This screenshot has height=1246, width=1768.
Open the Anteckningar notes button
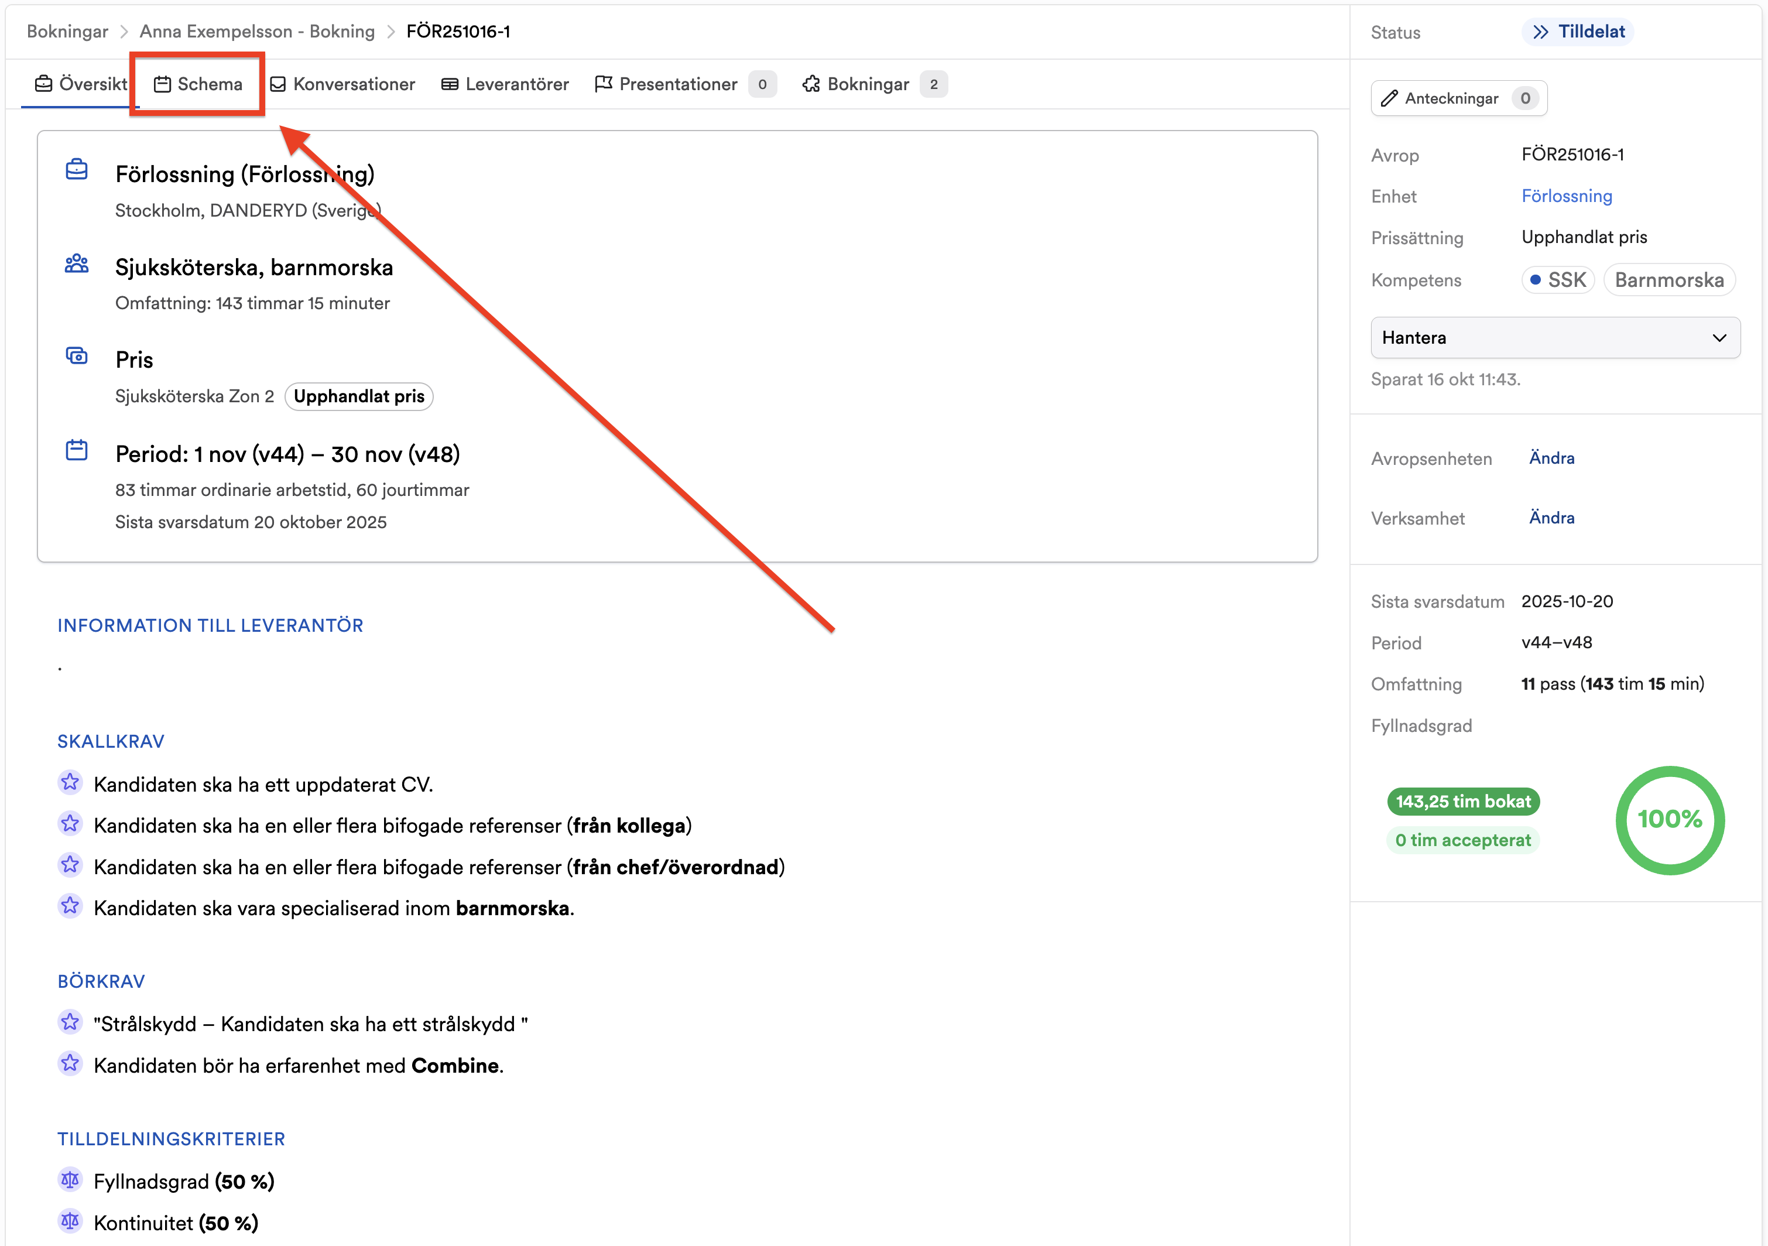1458,98
